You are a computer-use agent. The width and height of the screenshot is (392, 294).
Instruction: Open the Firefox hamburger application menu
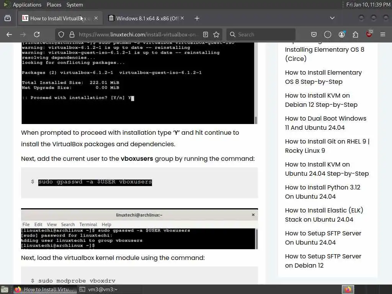(383, 34)
